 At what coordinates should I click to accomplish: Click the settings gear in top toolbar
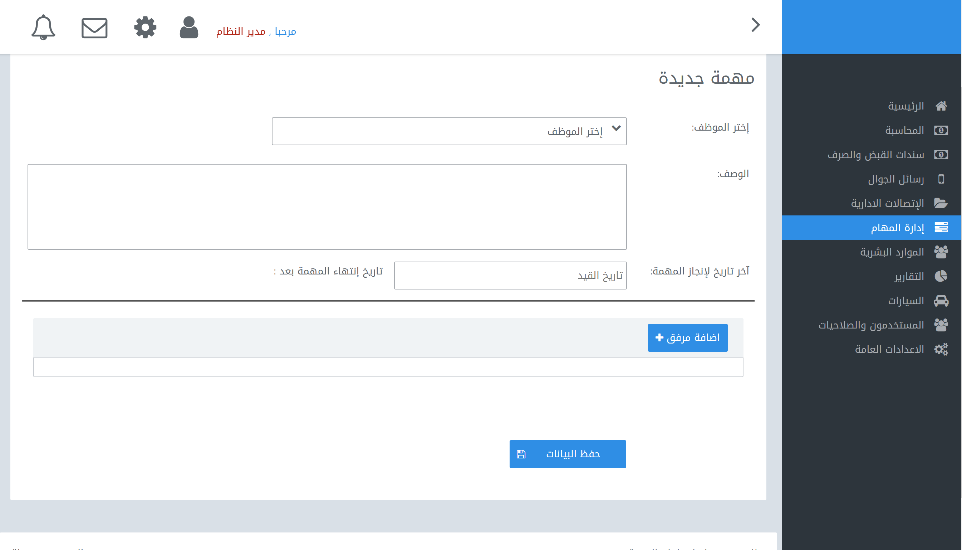(145, 27)
